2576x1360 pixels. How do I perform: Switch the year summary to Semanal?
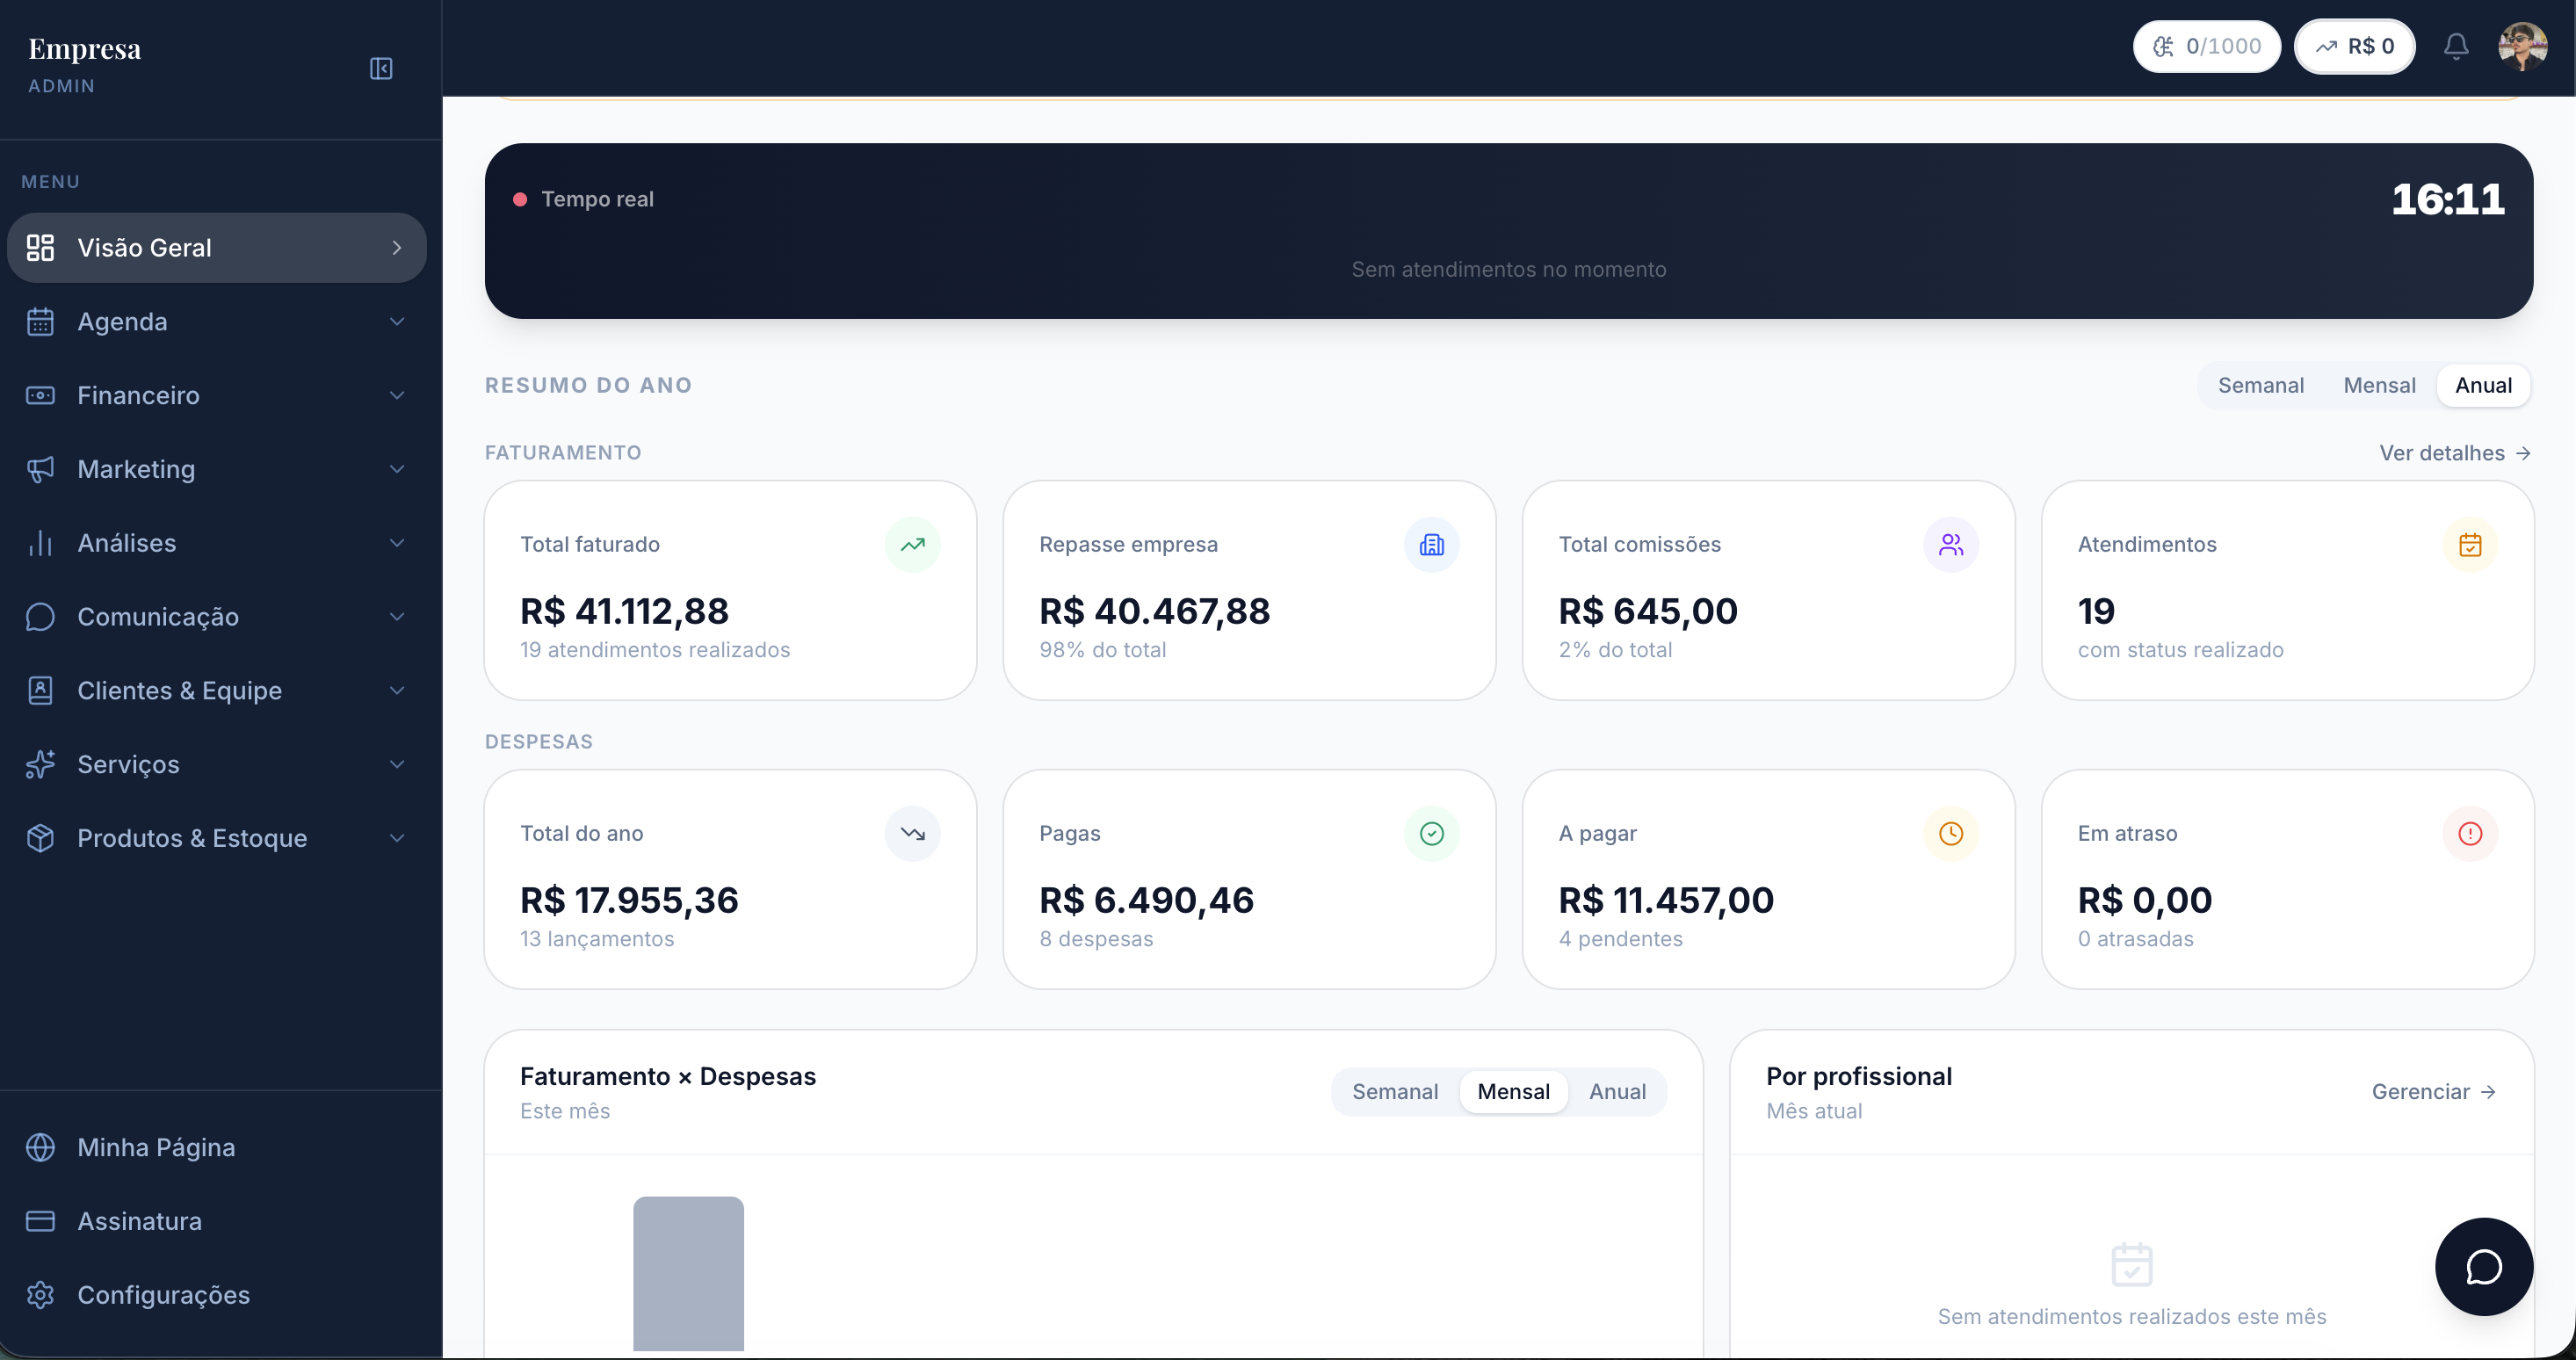2260,386
